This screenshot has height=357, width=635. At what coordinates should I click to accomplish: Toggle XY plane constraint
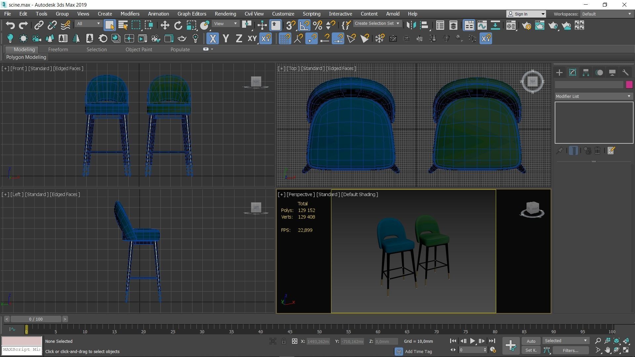(252, 39)
